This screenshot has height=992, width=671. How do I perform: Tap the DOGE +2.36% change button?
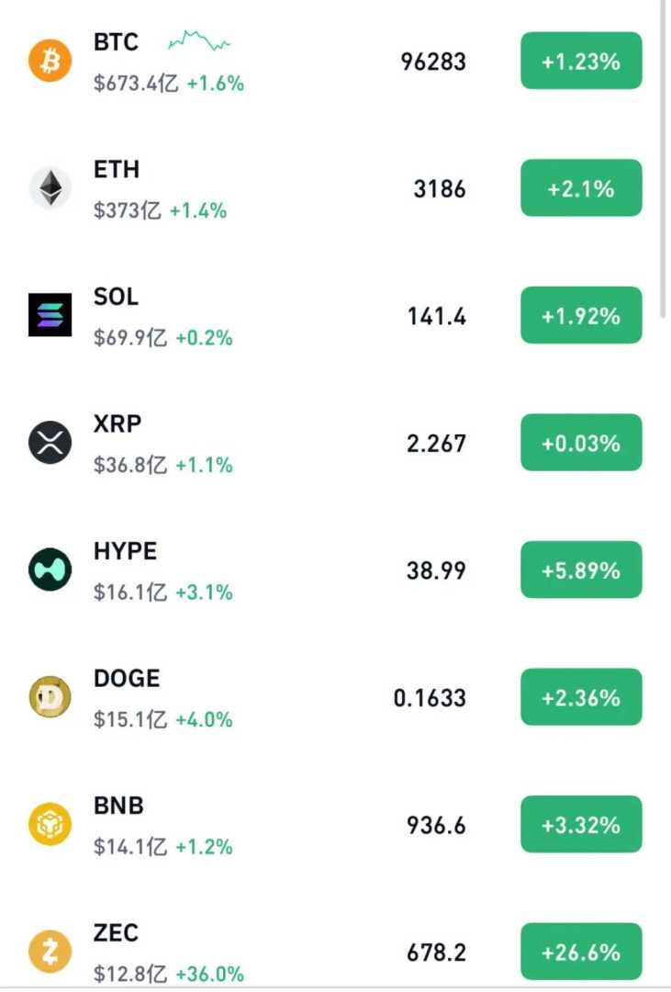[x=581, y=697]
